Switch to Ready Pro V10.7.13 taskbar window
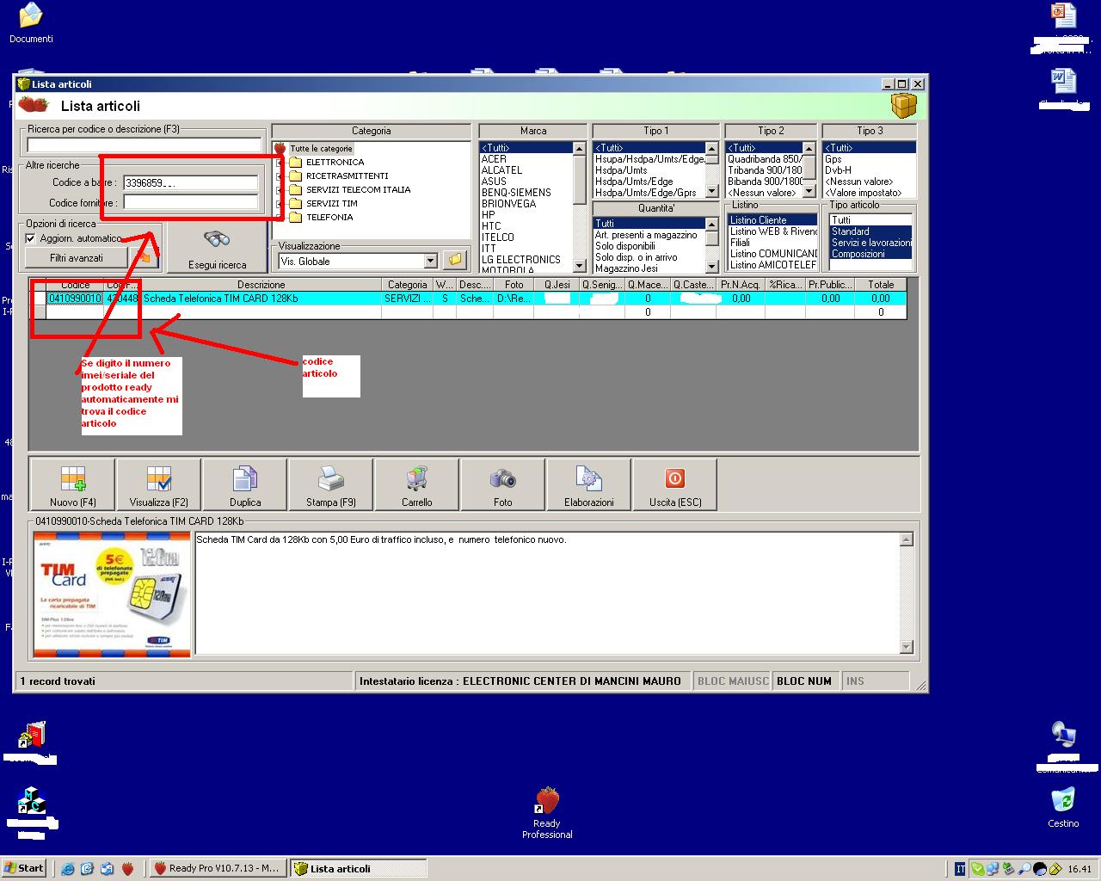The height and width of the screenshot is (881, 1101). click(x=216, y=868)
